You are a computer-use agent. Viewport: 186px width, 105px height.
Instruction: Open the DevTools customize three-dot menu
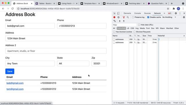click(180, 13)
